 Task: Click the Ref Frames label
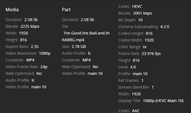[128, 80]
